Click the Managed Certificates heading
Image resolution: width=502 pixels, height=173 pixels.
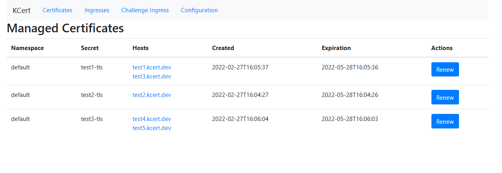tap(65, 28)
